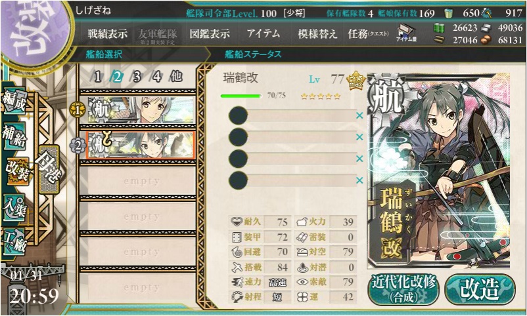This screenshot has width=527, height=316.
Task: Open 戦績表示 battle record menu
Action: 108,33
